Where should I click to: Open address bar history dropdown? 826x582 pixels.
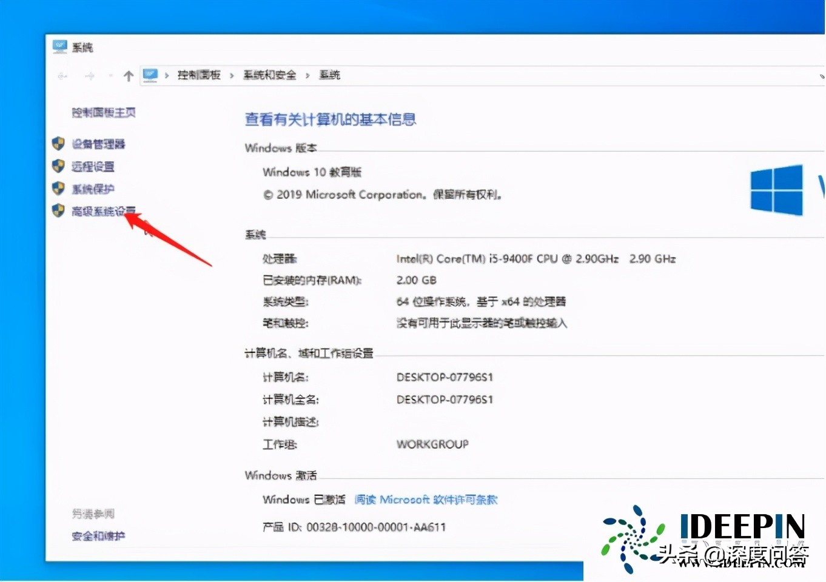point(822,76)
